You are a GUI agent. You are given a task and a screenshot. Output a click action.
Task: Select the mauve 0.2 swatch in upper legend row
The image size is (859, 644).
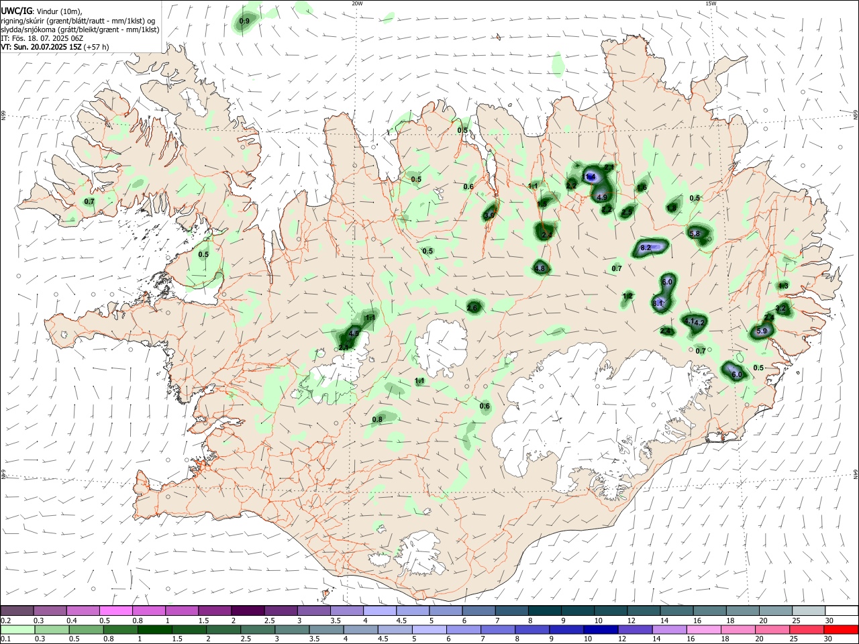[x=17, y=611]
